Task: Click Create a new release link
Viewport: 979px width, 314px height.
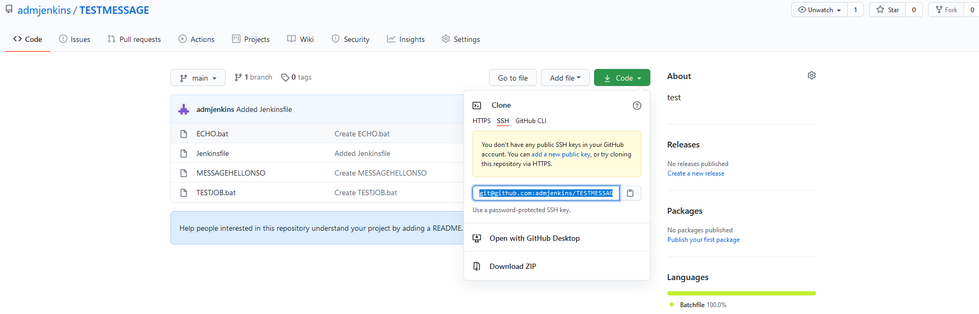Action: click(x=695, y=173)
